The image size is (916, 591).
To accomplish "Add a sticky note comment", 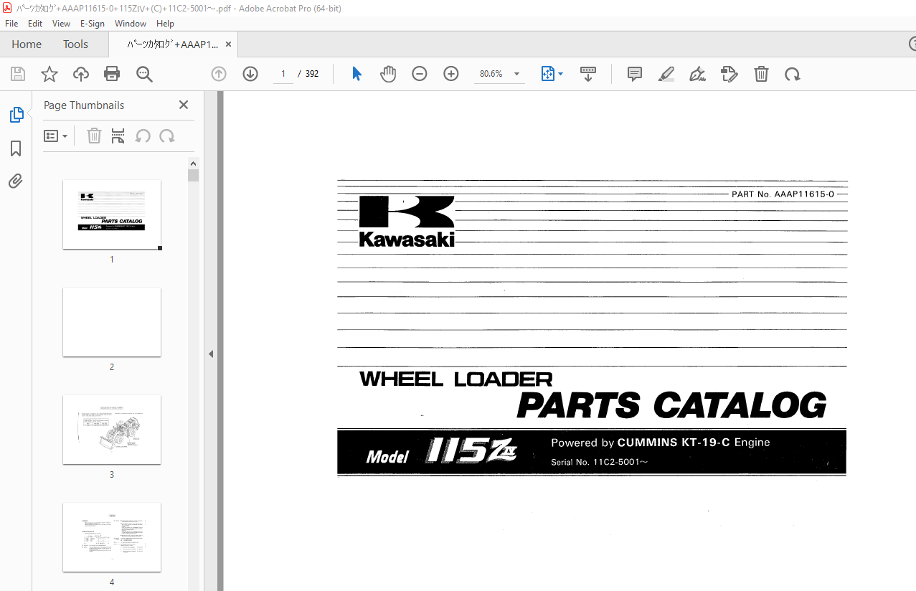I will point(635,74).
